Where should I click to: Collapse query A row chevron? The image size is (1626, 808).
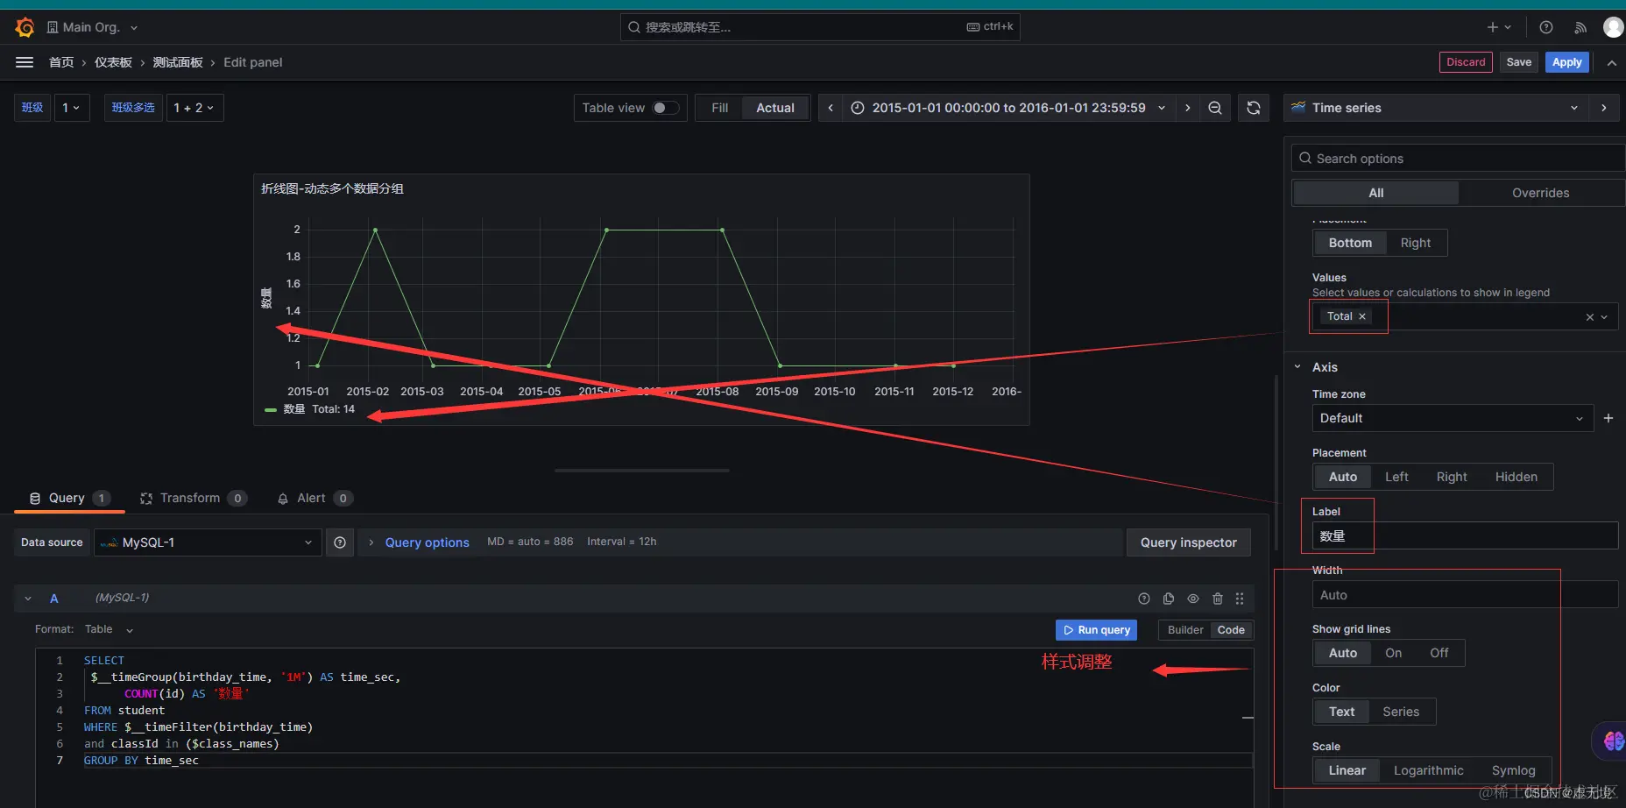[28, 599]
